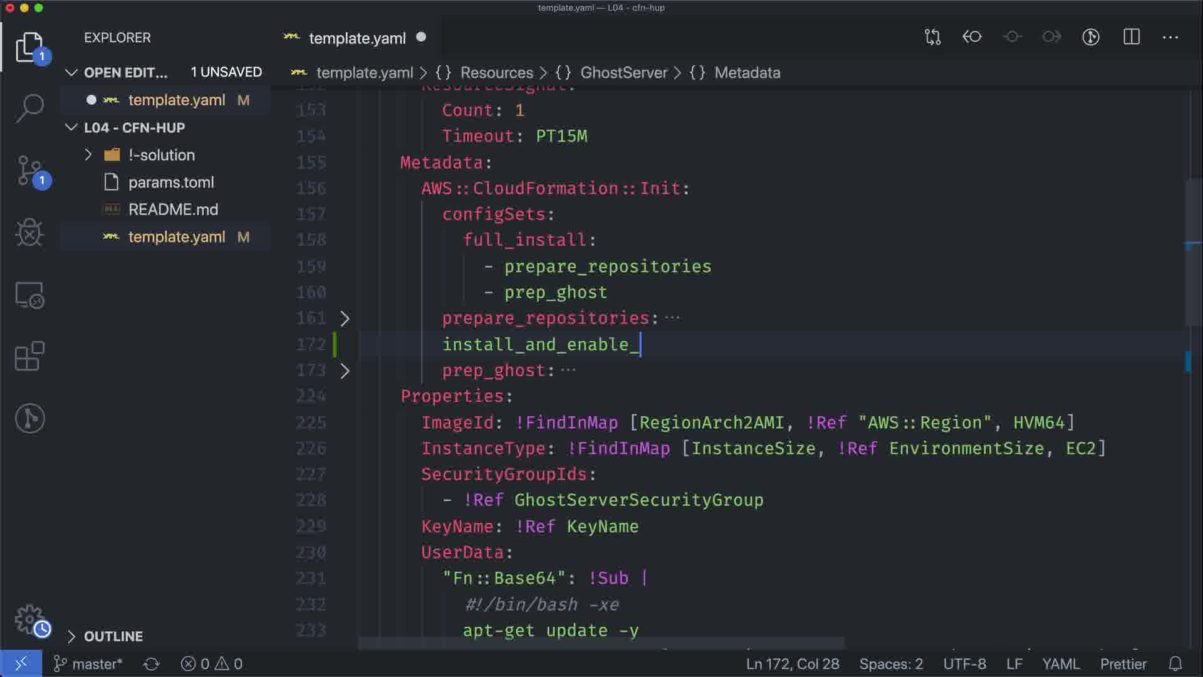Select the template.yaml editor tab
This screenshot has height=677, width=1203.
pyautogui.click(x=357, y=38)
